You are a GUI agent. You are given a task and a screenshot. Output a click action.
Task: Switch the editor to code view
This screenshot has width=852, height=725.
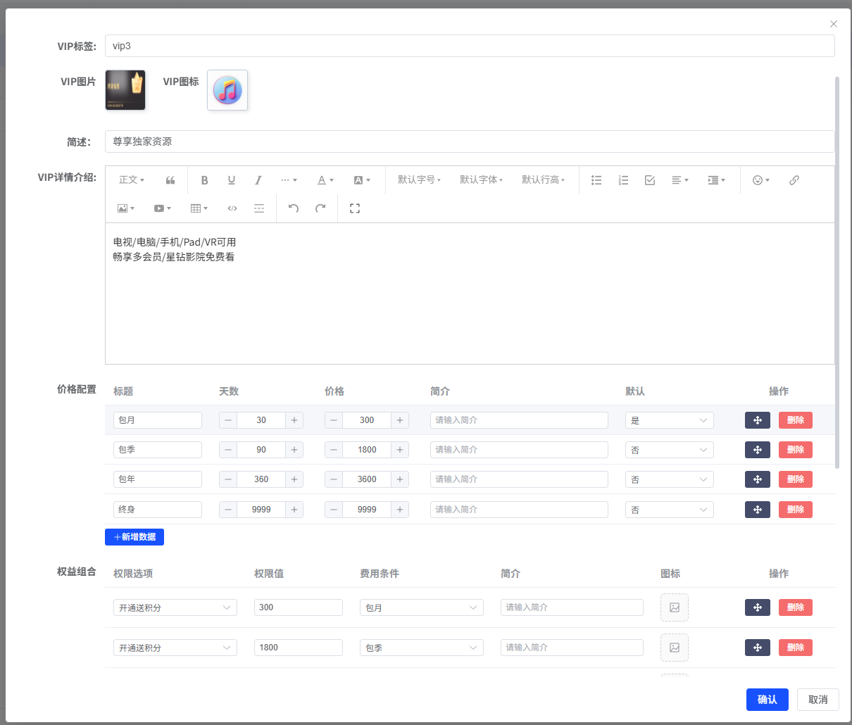pos(232,208)
